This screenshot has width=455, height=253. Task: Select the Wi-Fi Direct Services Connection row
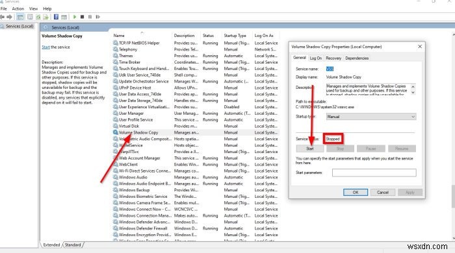pos(196,171)
